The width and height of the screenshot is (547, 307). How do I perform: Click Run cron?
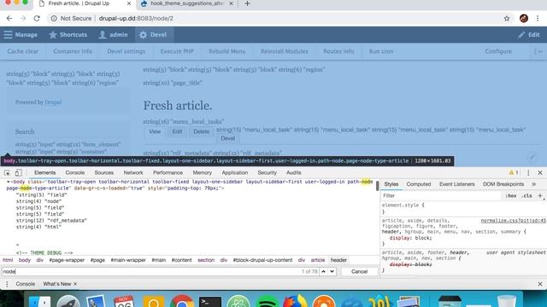(381, 51)
